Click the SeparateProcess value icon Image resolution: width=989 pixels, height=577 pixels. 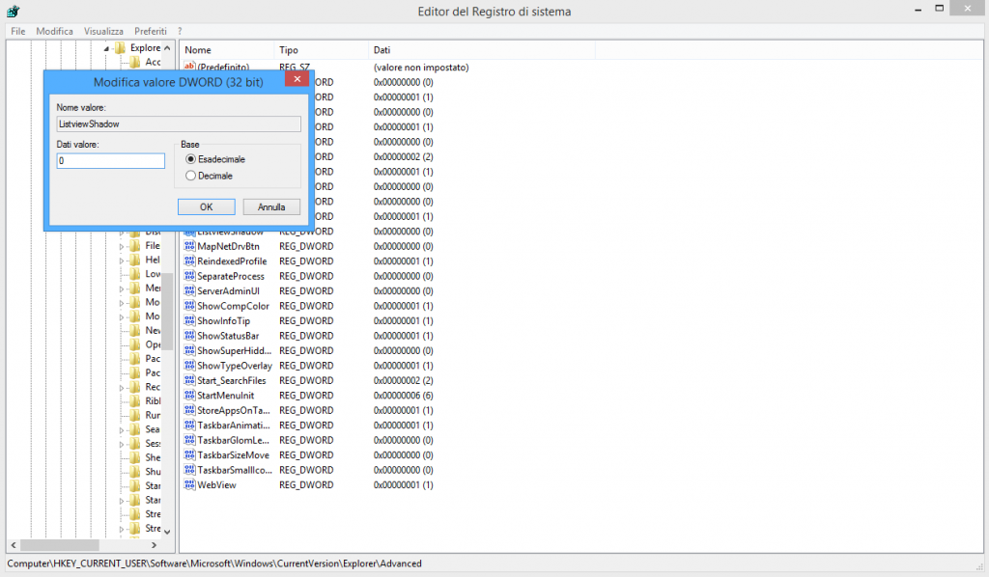click(189, 276)
